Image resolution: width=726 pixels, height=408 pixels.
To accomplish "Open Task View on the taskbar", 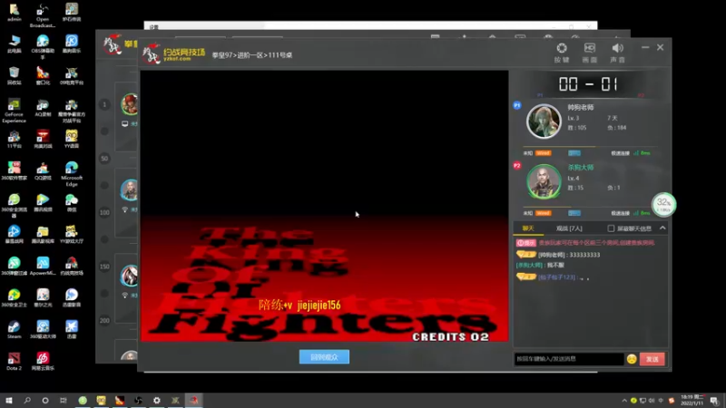I will (x=63, y=401).
